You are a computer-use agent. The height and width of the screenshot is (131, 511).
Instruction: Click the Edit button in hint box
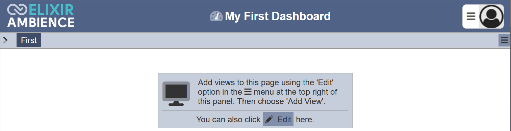[x=278, y=119]
